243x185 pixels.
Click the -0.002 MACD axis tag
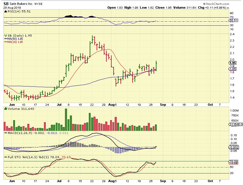tap(234, 147)
